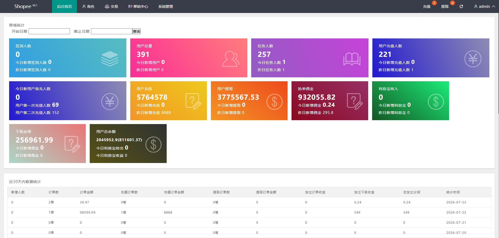Open the 帮助中心 menu
Screen dimensions: 499x238
click(138, 6)
